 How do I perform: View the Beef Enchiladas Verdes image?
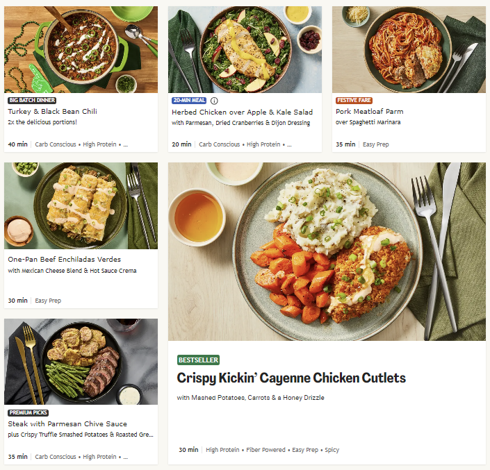81,205
